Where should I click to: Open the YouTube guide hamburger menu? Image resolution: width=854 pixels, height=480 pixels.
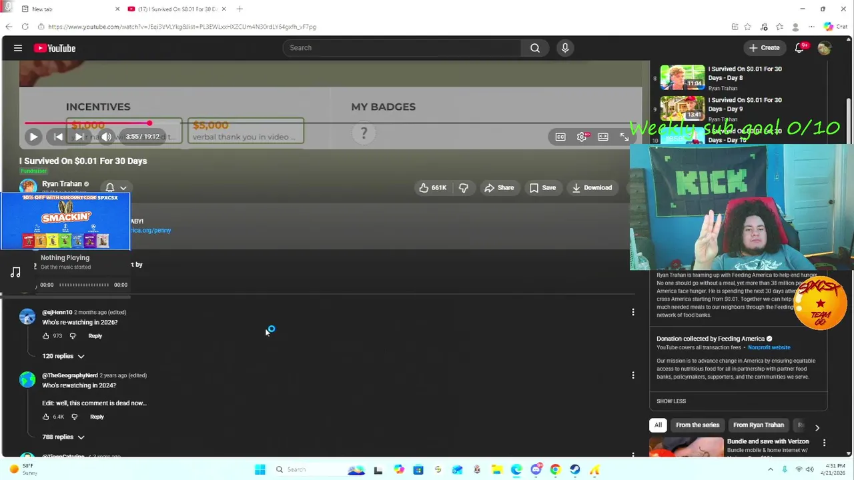coord(18,48)
